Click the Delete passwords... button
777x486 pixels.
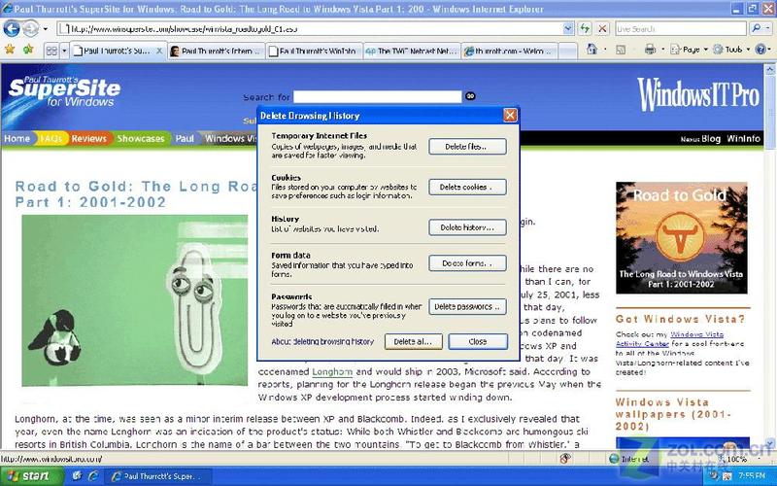467,307
